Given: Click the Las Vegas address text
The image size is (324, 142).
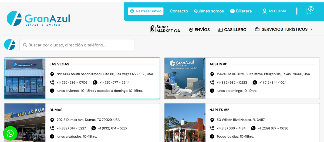Looking at the screenshot, I should pyautogui.click(x=105, y=74).
